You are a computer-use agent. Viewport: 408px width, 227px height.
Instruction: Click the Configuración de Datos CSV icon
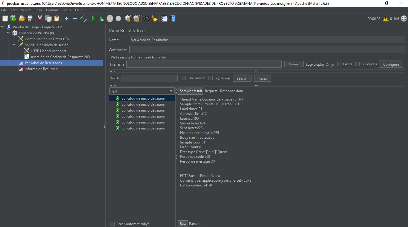(x=21, y=39)
